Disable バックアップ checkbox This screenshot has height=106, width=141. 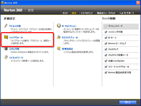(106, 49)
